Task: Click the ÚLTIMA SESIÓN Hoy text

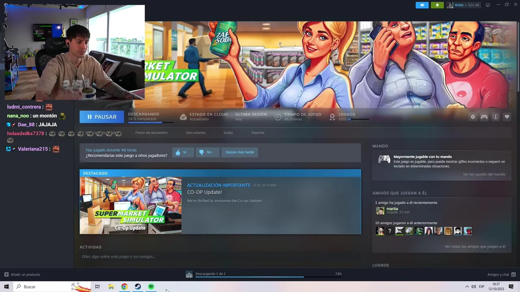Action: [x=251, y=116]
